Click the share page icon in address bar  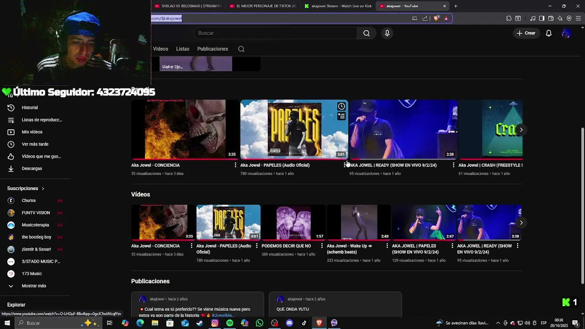425,18
